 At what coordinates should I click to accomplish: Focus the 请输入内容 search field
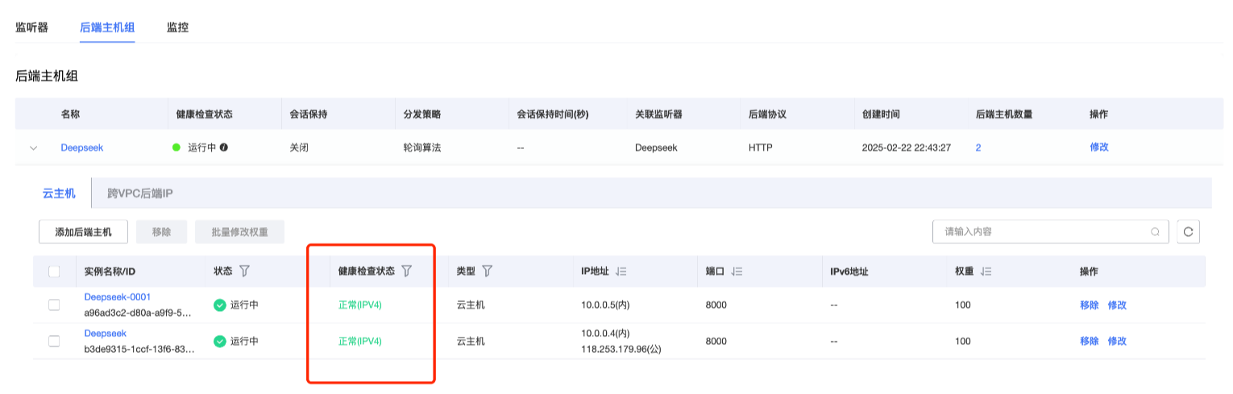1040,232
